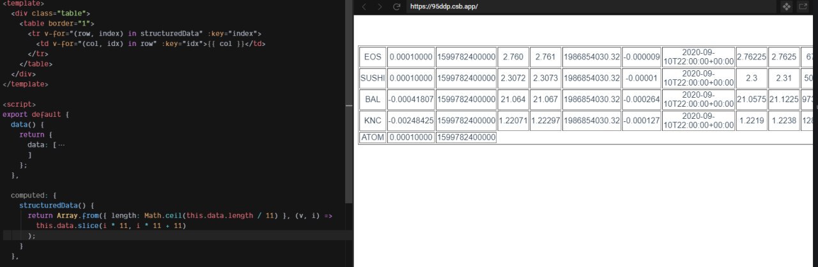The image size is (818, 267).
Task: Click the 2.7625 cell
Action: click(783, 57)
